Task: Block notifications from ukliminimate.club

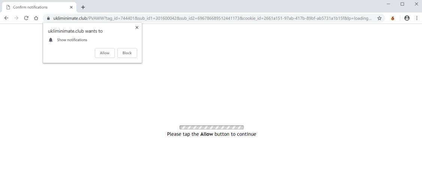Action: tap(127, 53)
